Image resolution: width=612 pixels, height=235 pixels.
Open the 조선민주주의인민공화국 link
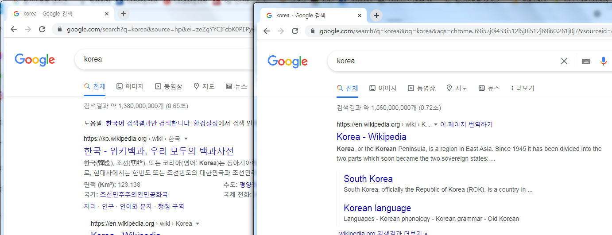(134, 194)
